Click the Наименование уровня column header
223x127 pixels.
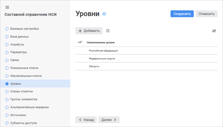(101, 43)
